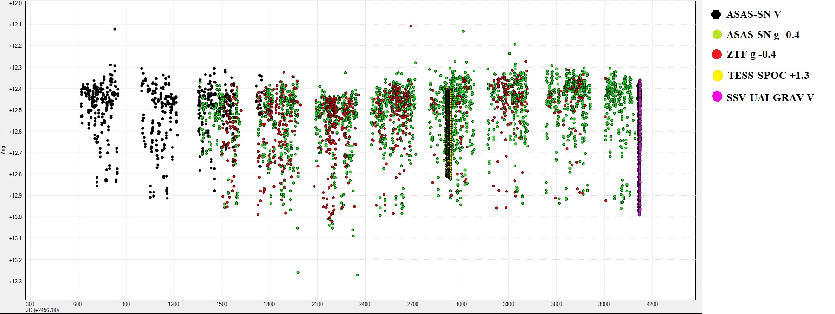Click the +12.6 magnitude axis tick

[x=15, y=132]
